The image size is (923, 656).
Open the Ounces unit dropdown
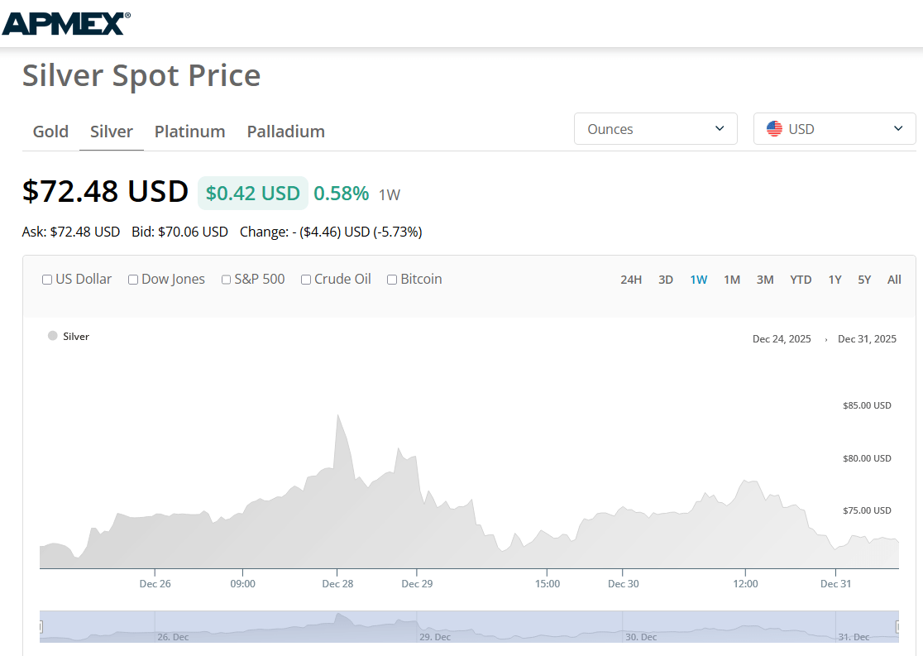click(x=655, y=129)
